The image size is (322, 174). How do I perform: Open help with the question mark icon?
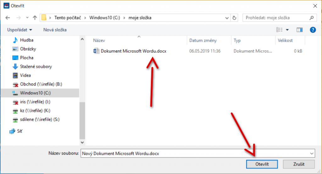coord(313,30)
